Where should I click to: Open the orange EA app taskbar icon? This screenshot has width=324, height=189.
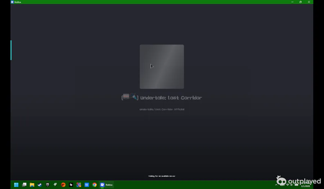coord(63,185)
